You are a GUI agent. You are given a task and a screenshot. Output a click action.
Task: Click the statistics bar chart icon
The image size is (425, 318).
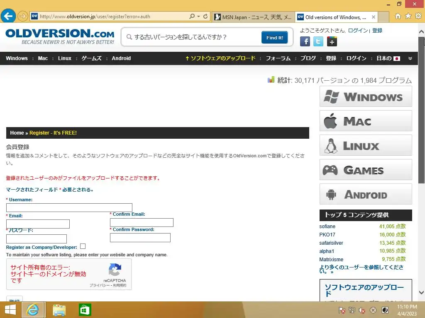click(271, 79)
